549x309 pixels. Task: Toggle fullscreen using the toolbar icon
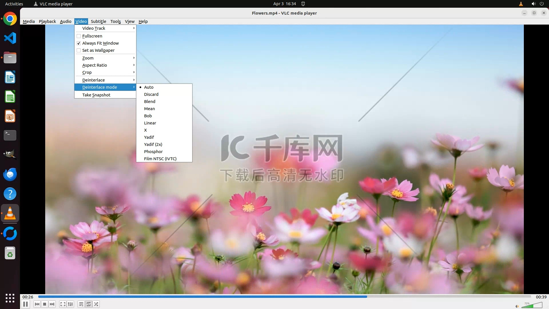(63, 304)
